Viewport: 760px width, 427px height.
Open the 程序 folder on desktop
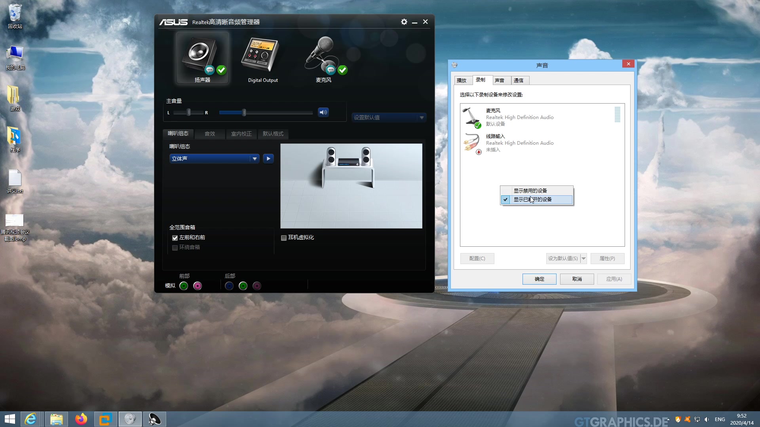(15, 140)
